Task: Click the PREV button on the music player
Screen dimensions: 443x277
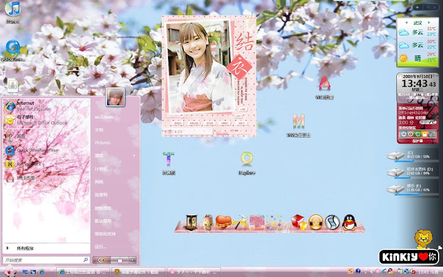Action: (225, 124)
